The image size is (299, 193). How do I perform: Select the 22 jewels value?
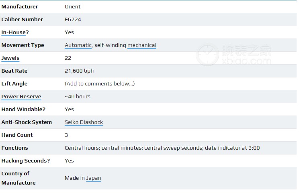(x=68, y=58)
